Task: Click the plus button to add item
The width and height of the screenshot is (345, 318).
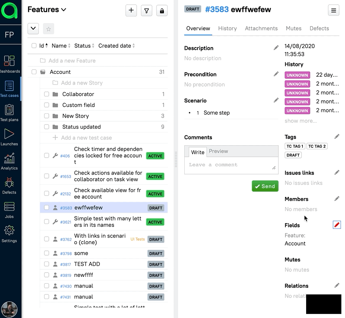Action: point(131,11)
